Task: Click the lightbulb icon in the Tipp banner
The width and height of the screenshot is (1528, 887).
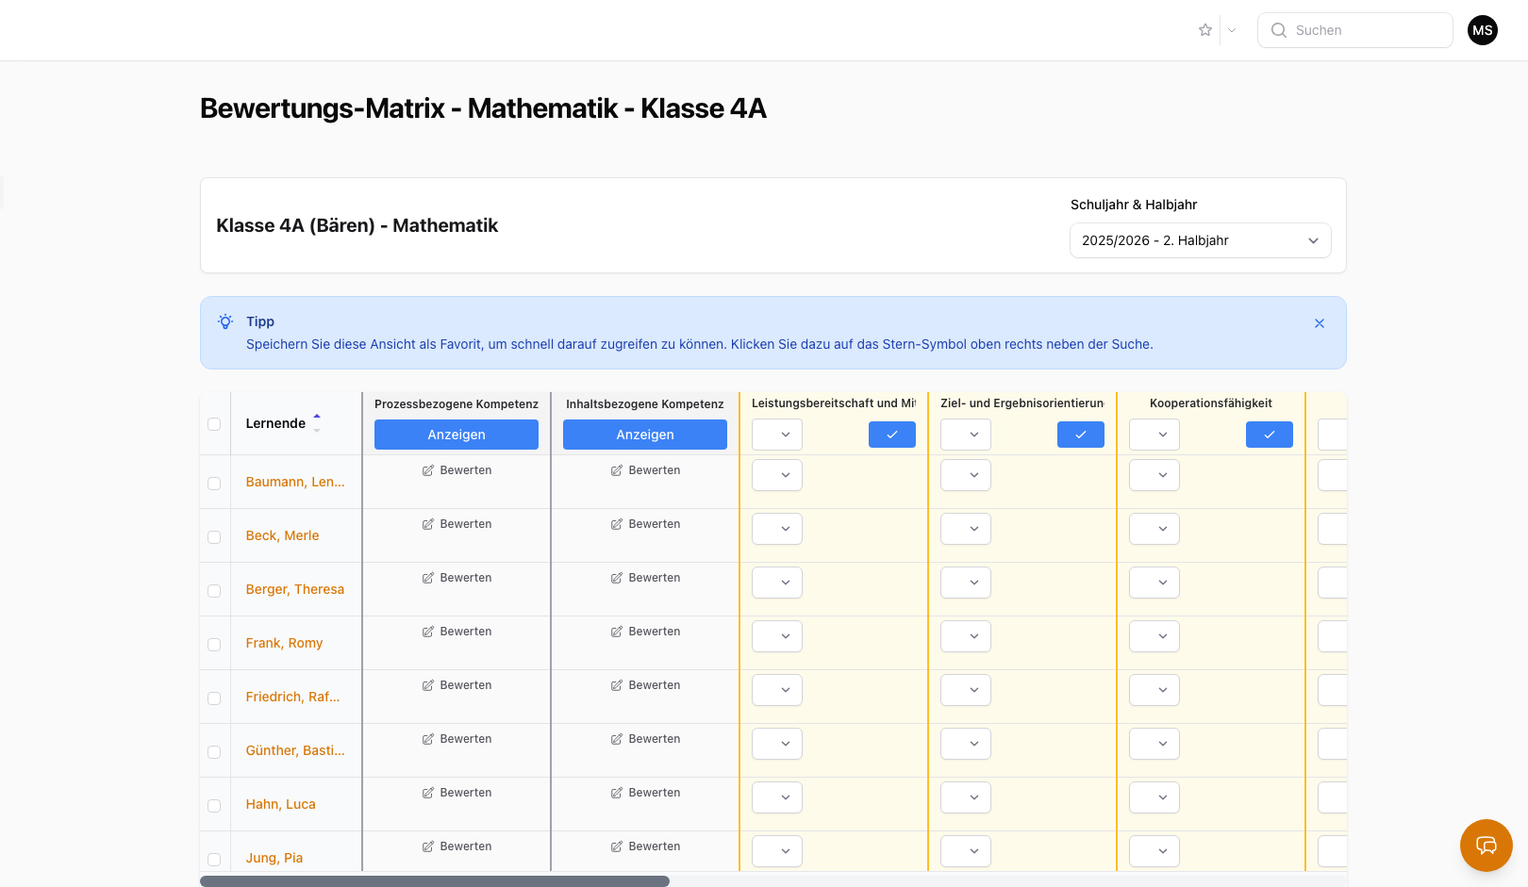Action: (224, 321)
